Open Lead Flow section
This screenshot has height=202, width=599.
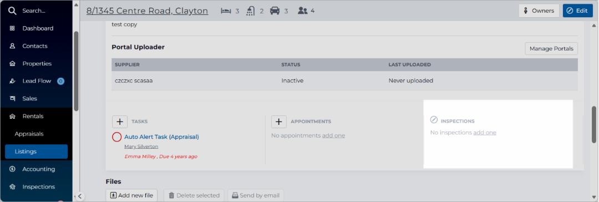37,81
